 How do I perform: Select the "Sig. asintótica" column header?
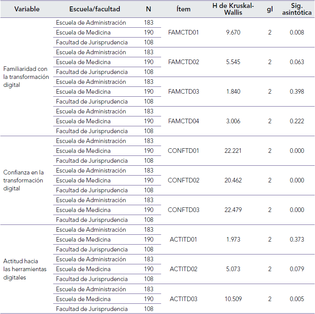click(x=296, y=9)
